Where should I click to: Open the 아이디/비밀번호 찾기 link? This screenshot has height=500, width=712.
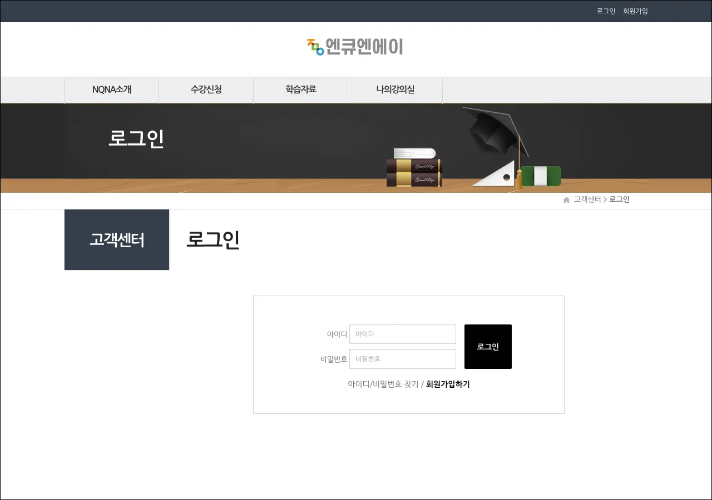click(383, 384)
